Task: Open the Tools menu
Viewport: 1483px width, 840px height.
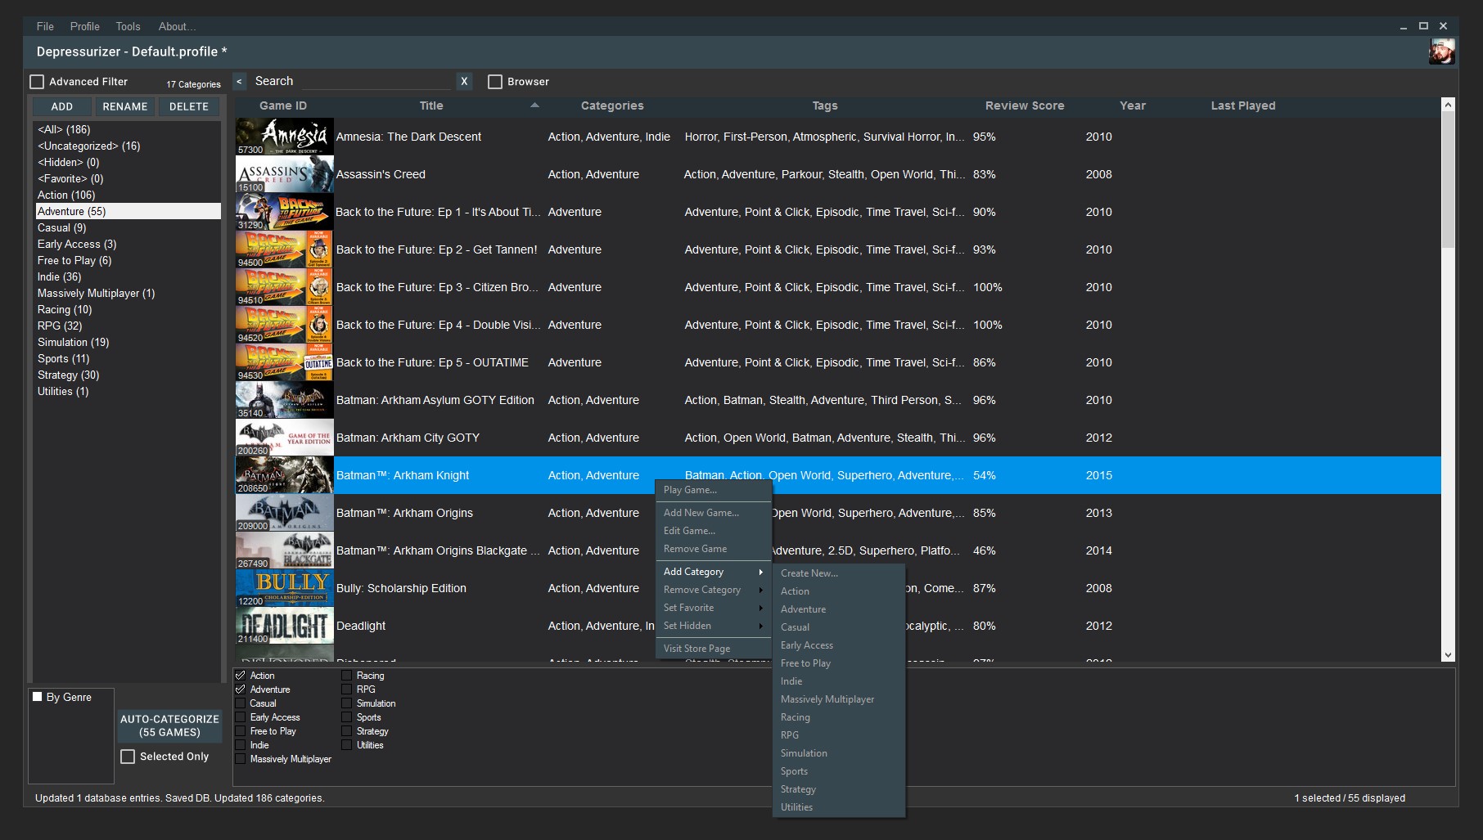Action: [128, 26]
